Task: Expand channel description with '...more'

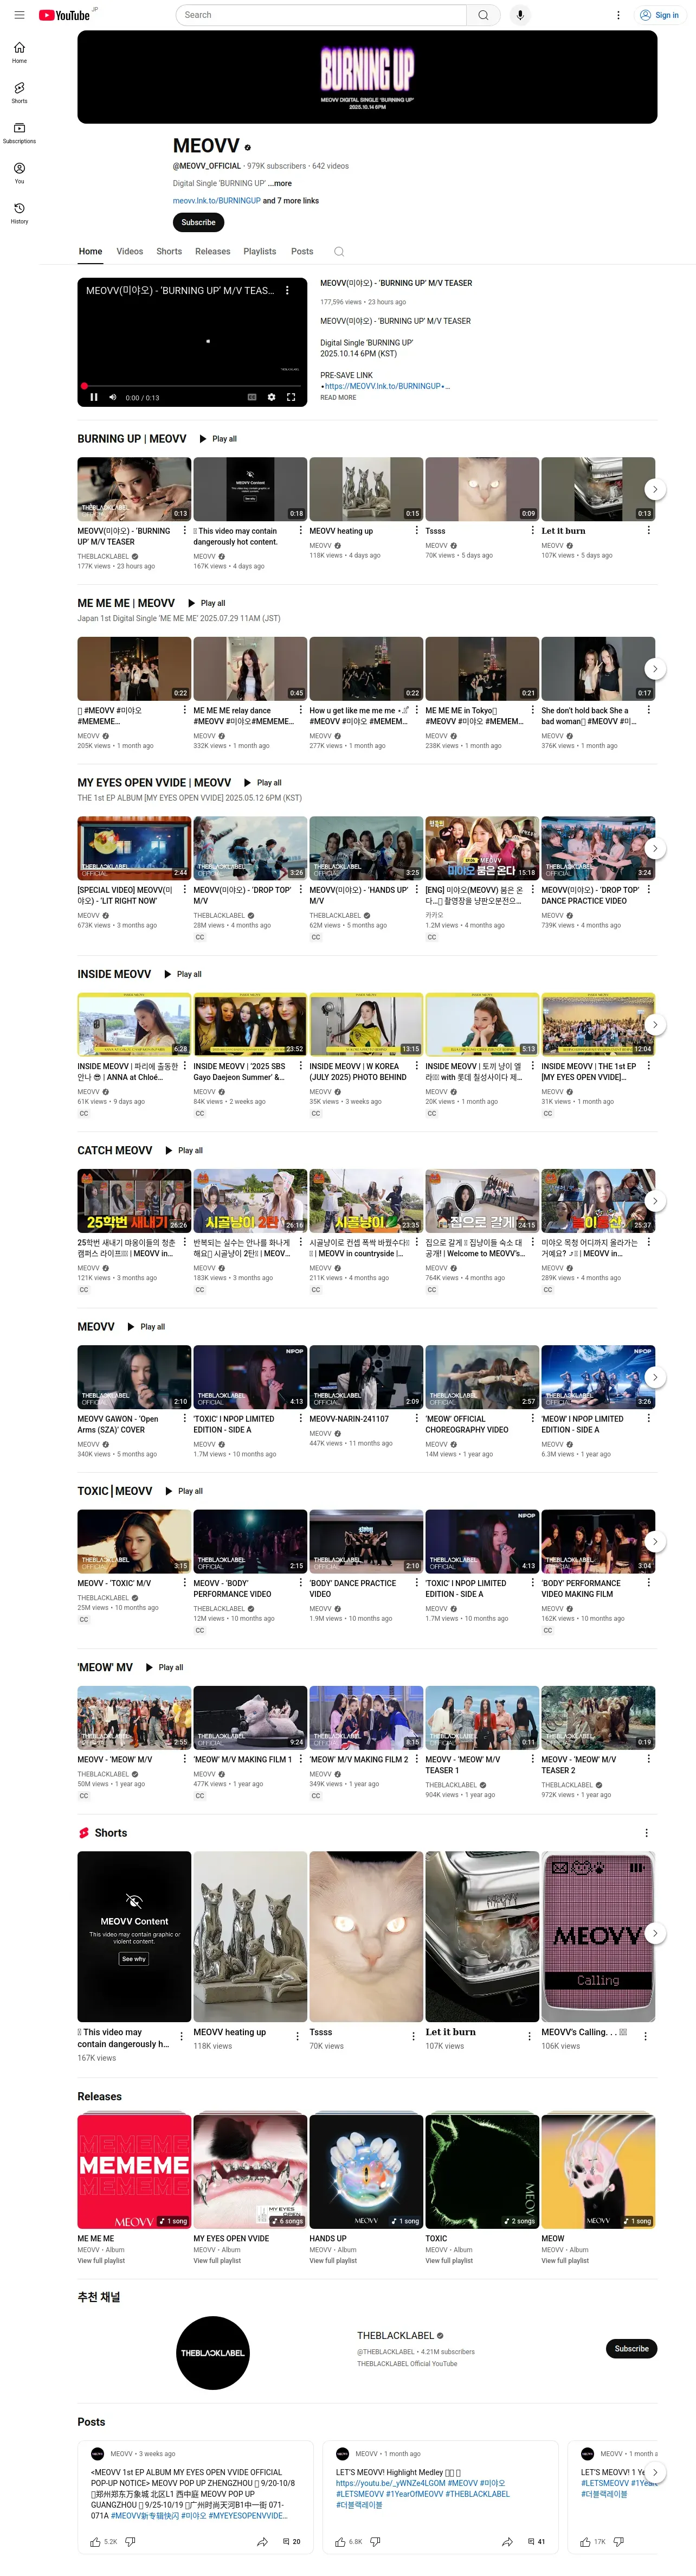Action: 280,184
